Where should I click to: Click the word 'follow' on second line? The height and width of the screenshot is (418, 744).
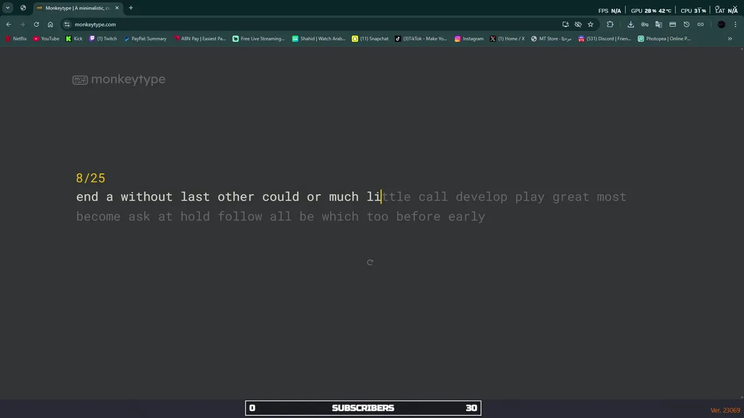[239, 217]
